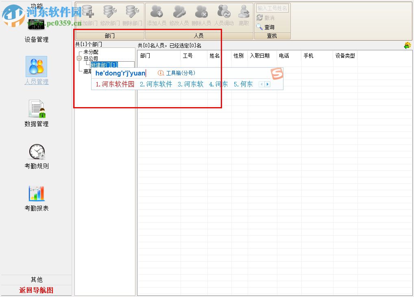414x297 pixels.
Task: Click the 查询 search button
Action: click(266, 27)
